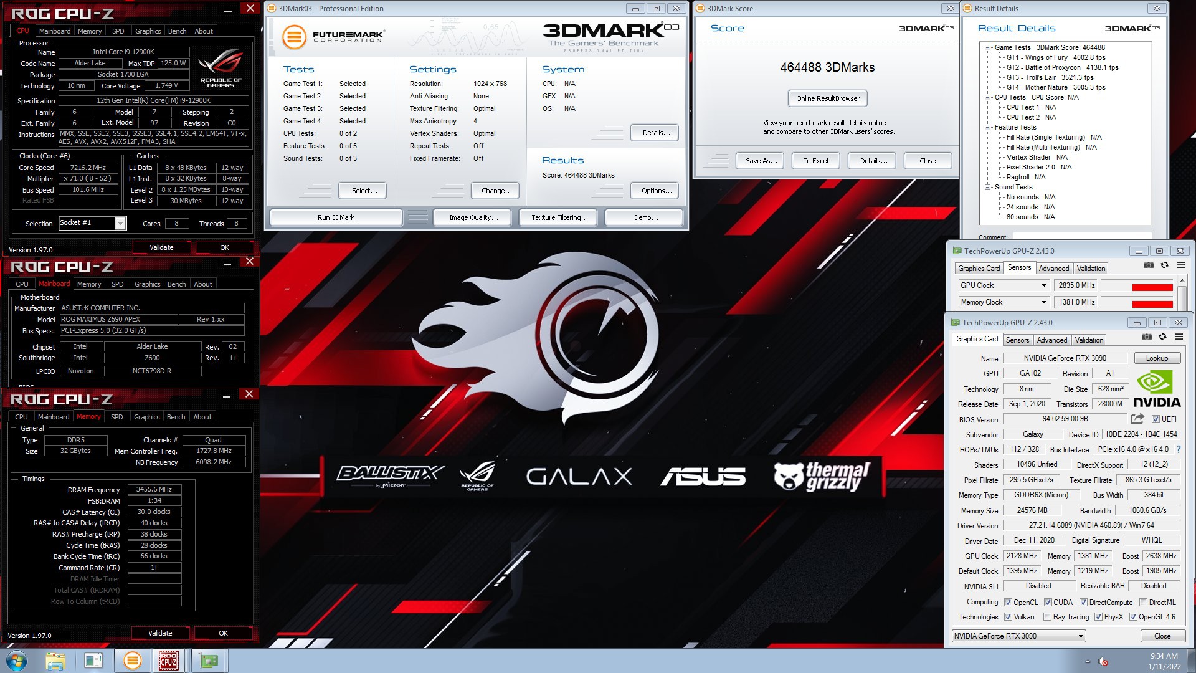
Task: Switch to GPU-Z via taskbar icon
Action: coord(209,661)
